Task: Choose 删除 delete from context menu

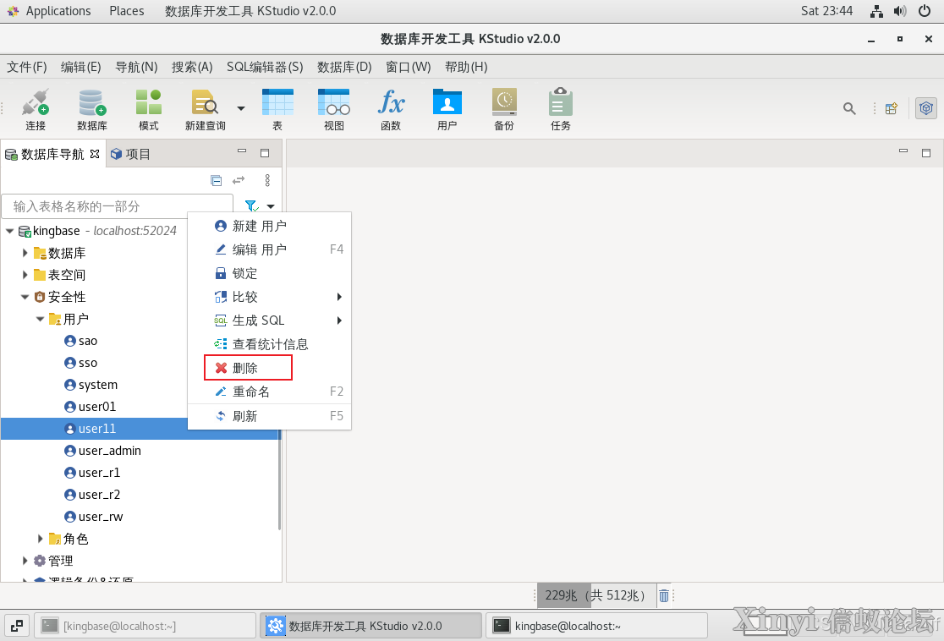Action: pos(270,368)
